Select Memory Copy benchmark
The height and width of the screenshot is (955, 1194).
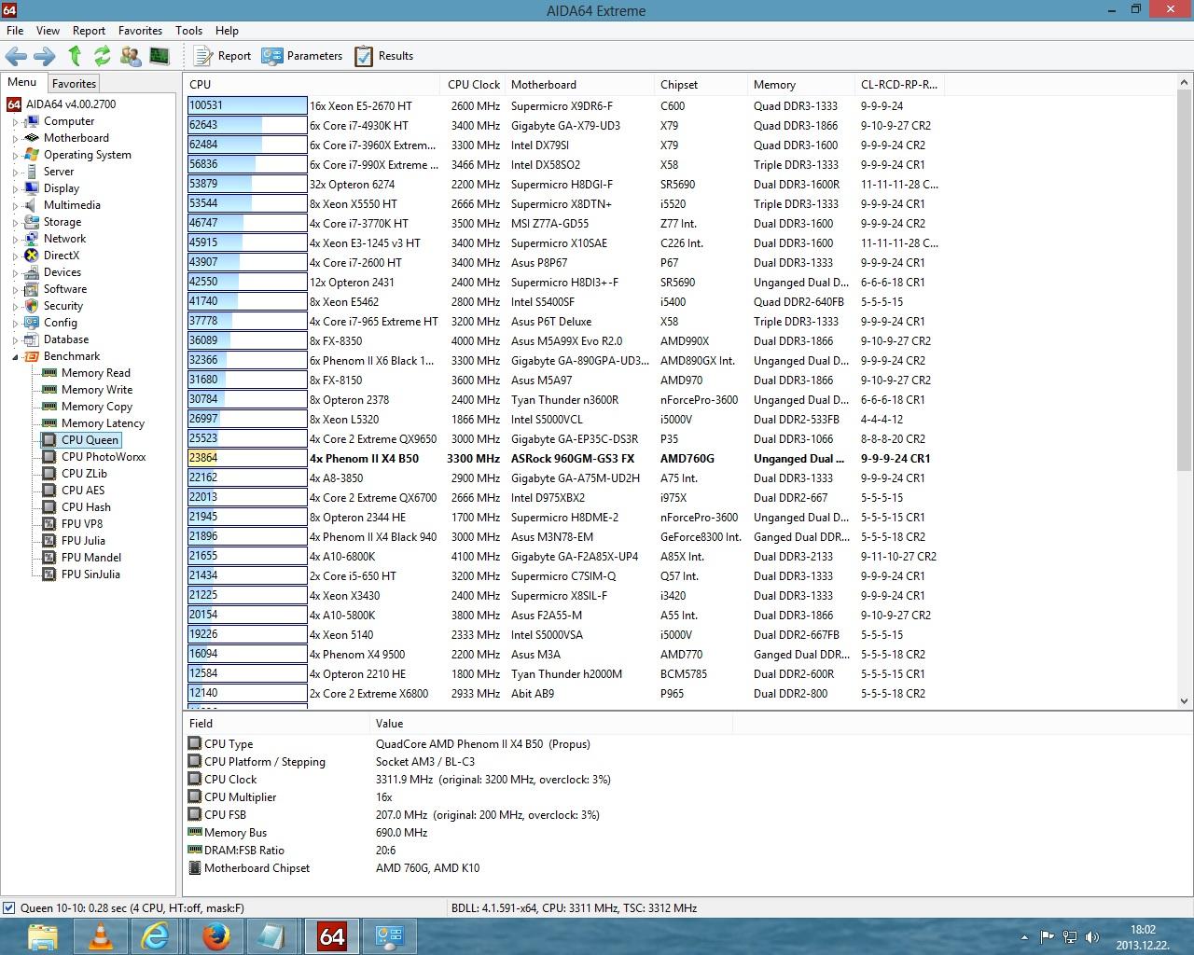click(97, 407)
